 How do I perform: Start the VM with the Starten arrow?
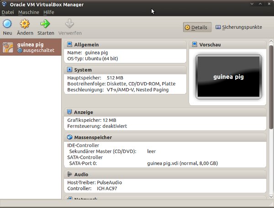pos(45,24)
